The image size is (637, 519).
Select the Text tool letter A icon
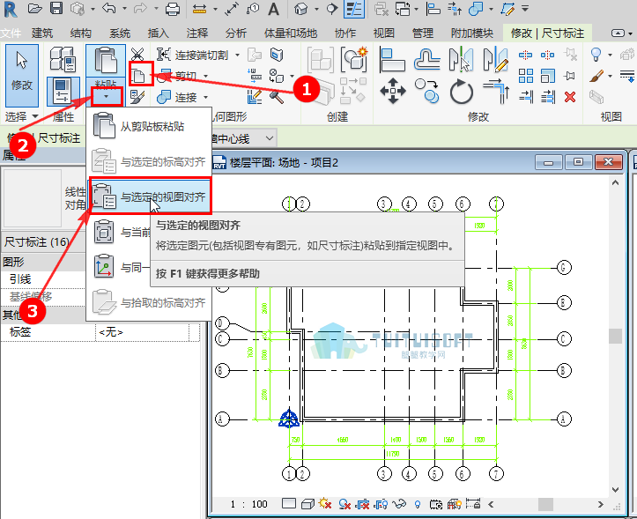click(x=273, y=9)
